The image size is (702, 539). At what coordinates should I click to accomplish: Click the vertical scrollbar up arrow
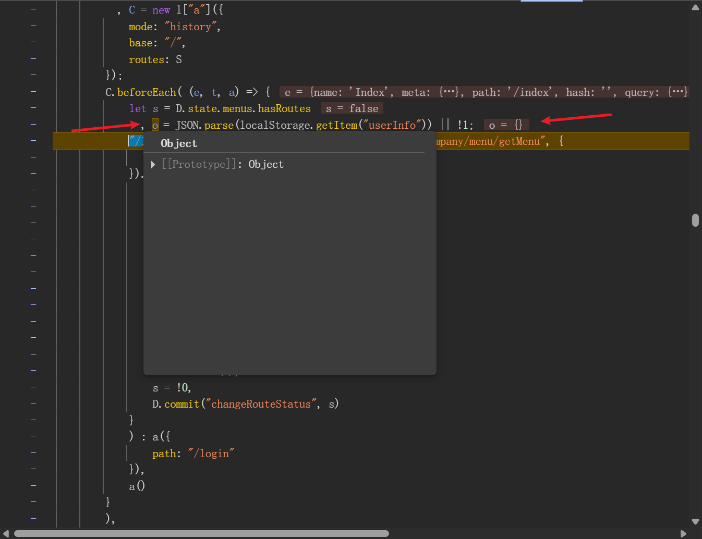tap(695, 7)
